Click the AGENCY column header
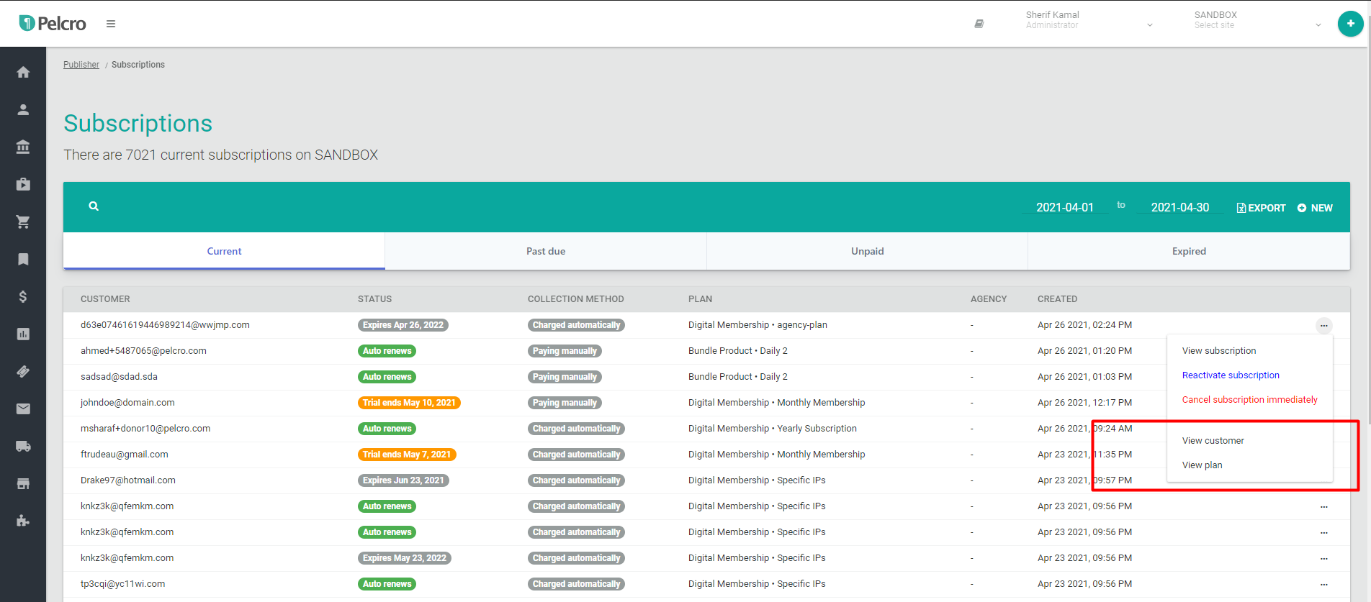 (x=989, y=299)
